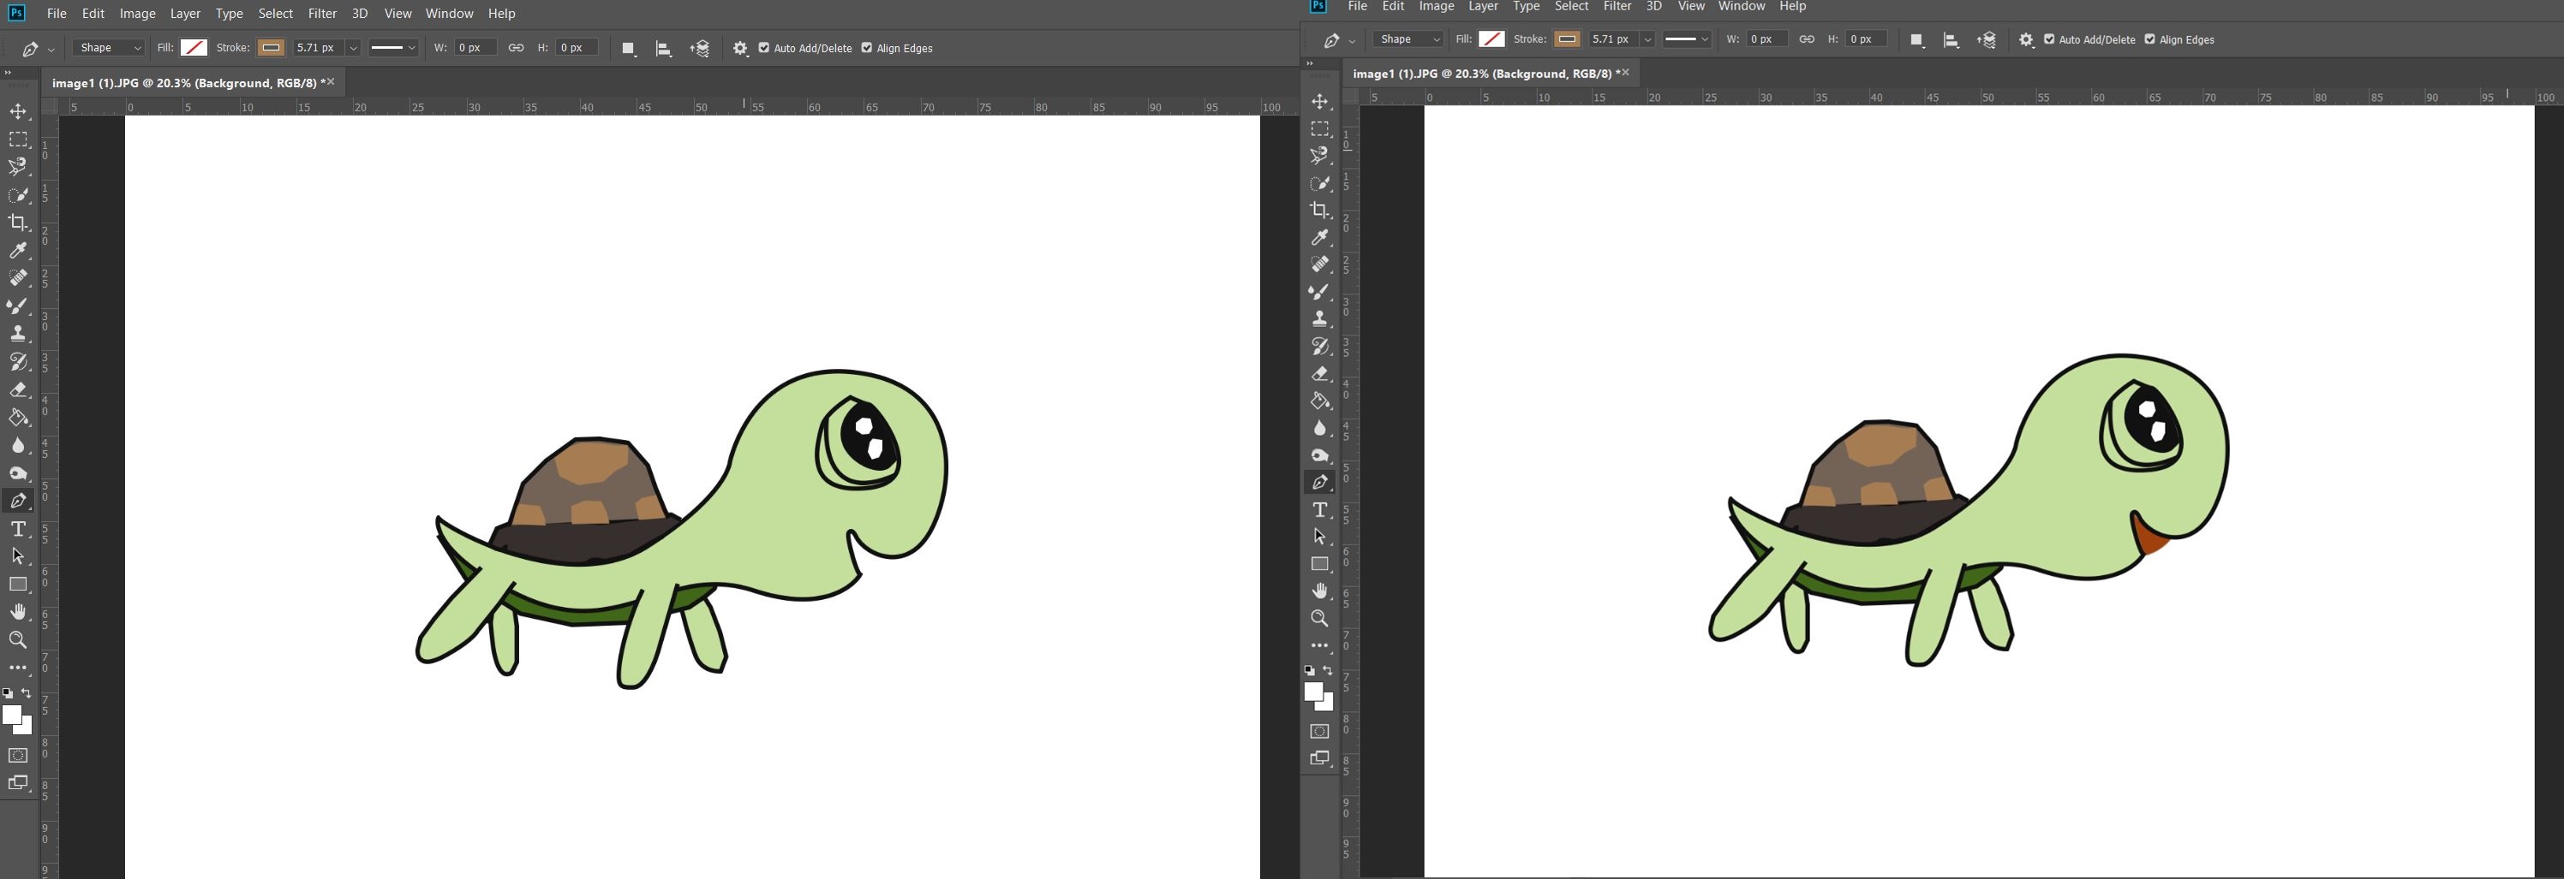This screenshot has height=879, width=2564.
Task: Open Shape mode dropdown in right window
Action: pos(1408,39)
